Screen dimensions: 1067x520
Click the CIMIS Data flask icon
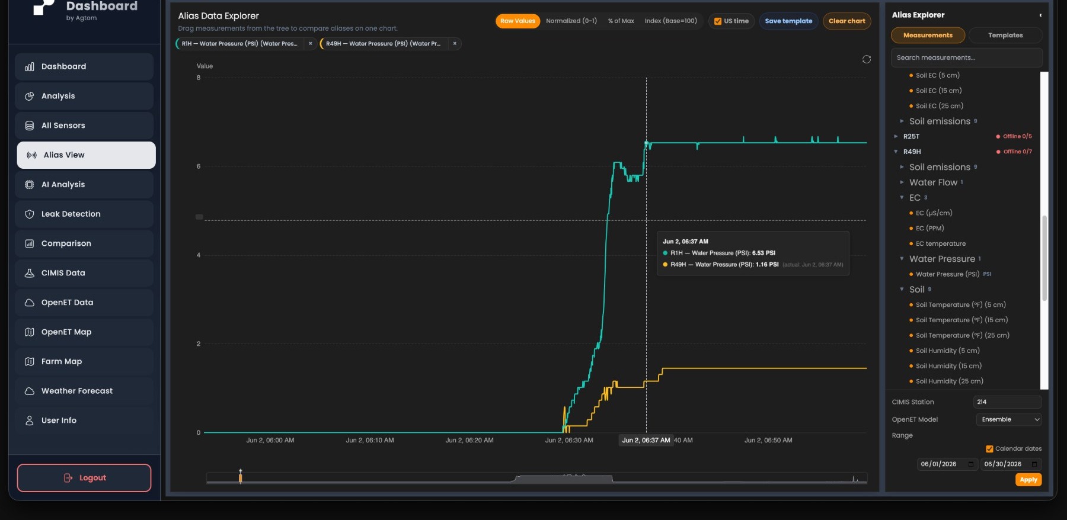tap(29, 273)
